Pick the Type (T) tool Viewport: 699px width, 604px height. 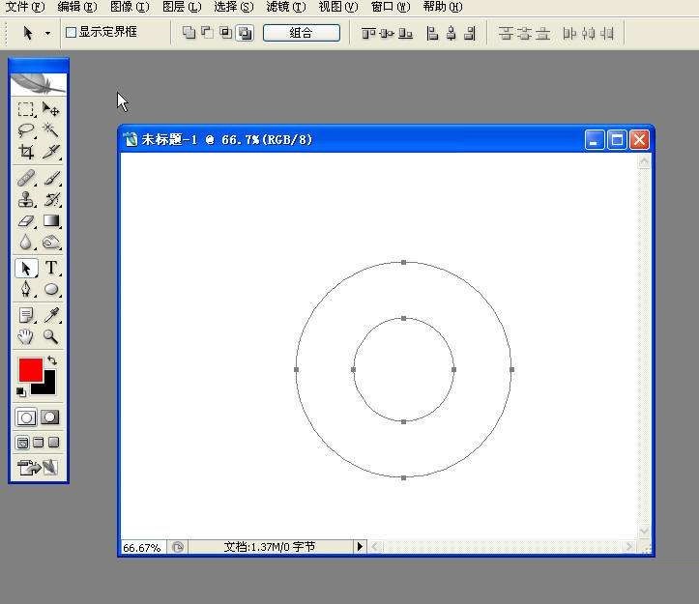pos(51,269)
